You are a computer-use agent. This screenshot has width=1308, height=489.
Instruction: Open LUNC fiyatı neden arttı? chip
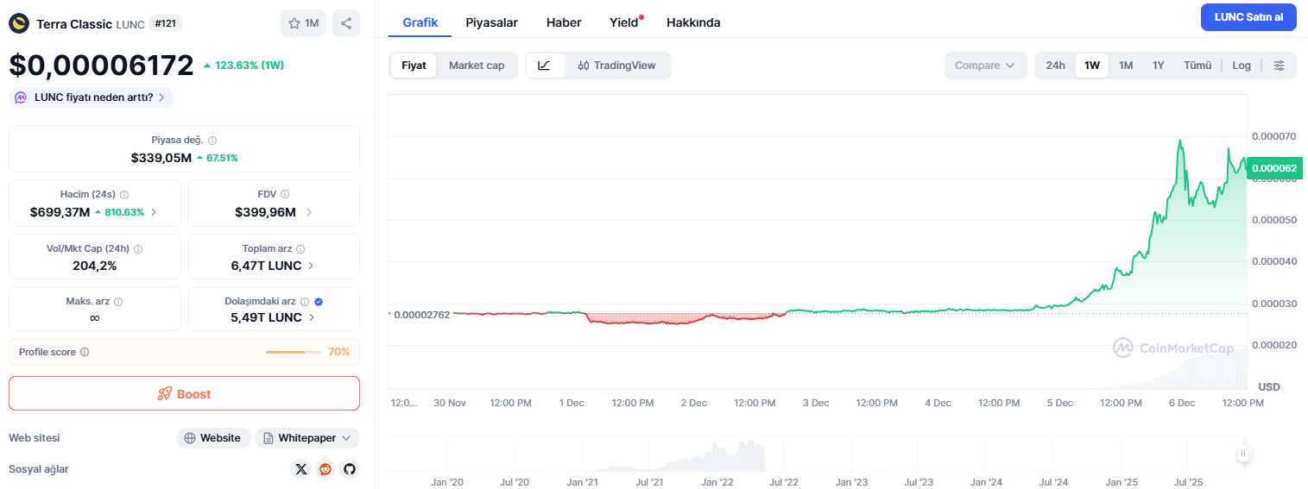[x=91, y=97]
